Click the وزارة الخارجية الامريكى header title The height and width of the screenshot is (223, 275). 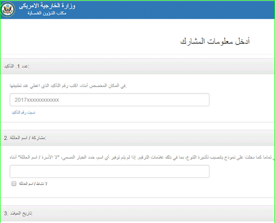[47, 6]
